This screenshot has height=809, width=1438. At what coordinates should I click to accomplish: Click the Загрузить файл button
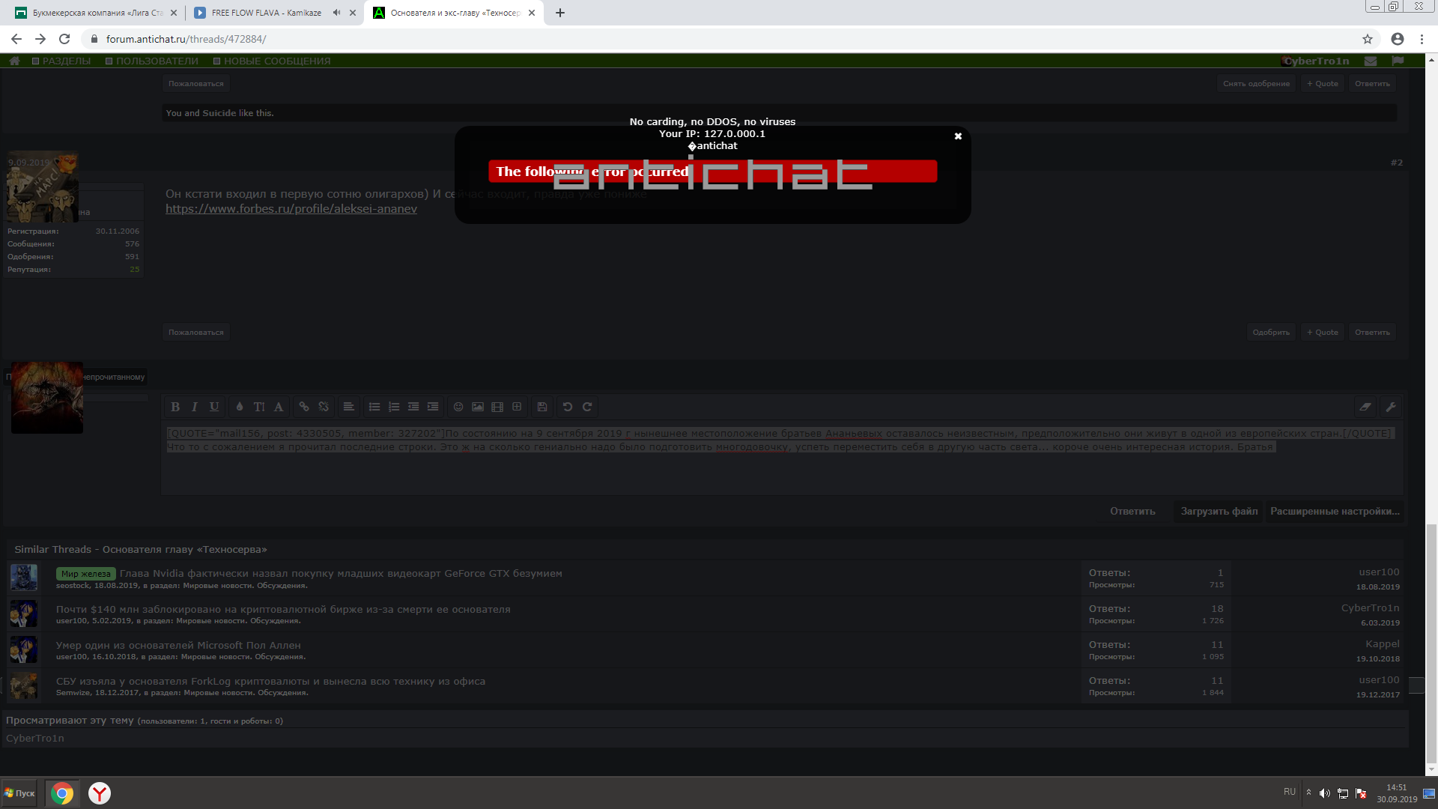[1219, 511]
